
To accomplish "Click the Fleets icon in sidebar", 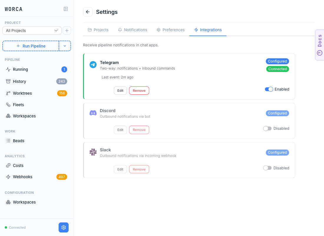I will pos(8,105).
